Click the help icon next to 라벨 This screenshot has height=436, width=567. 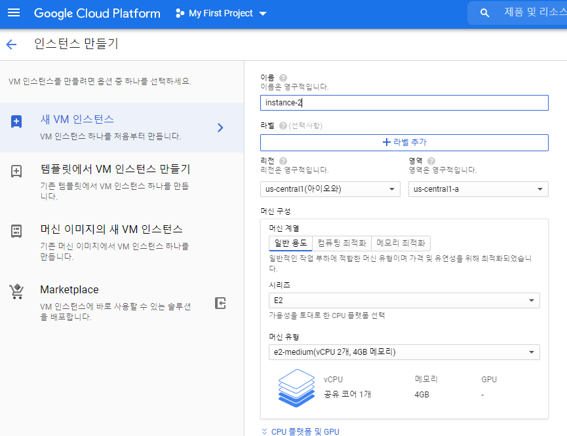coord(283,126)
